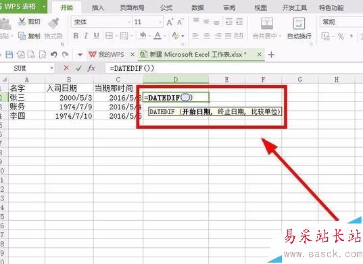
Task: Open the font size dropdown 11
Action: (x=160, y=22)
